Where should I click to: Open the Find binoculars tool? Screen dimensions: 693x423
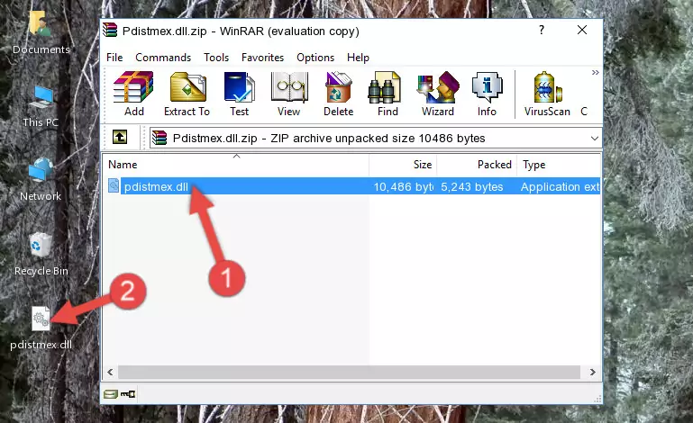click(x=388, y=94)
